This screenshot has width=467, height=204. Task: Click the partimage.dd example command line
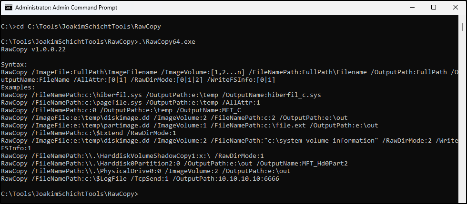pos(190,126)
